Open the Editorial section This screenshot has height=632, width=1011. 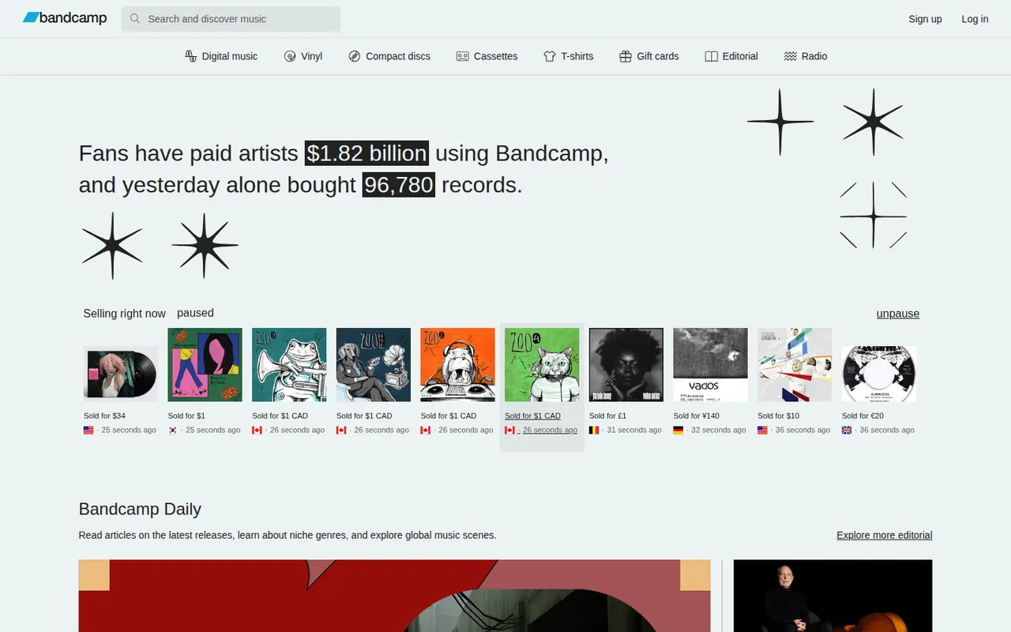[731, 56]
